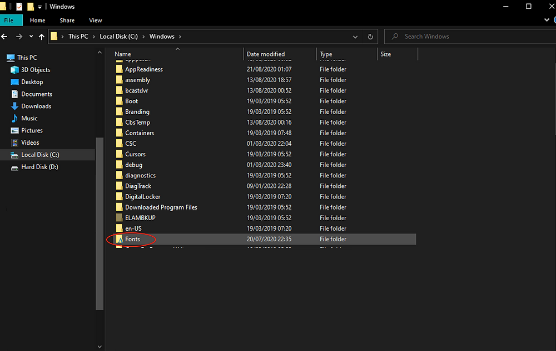Viewport: 556px width, 351px height.
Task: Open the View ribbon tab
Action: (96, 21)
